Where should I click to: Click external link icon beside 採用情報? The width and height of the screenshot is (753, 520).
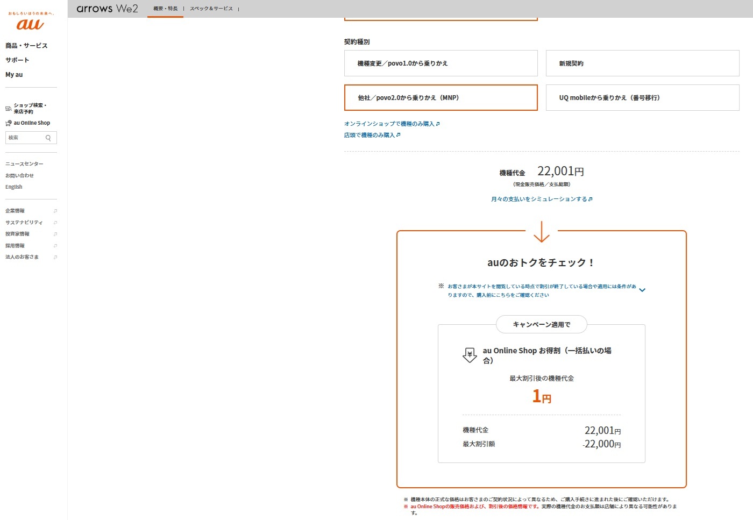(55, 246)
